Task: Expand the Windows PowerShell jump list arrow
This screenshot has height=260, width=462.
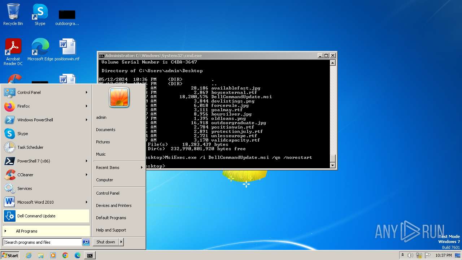Action: [x=87, y=120]
